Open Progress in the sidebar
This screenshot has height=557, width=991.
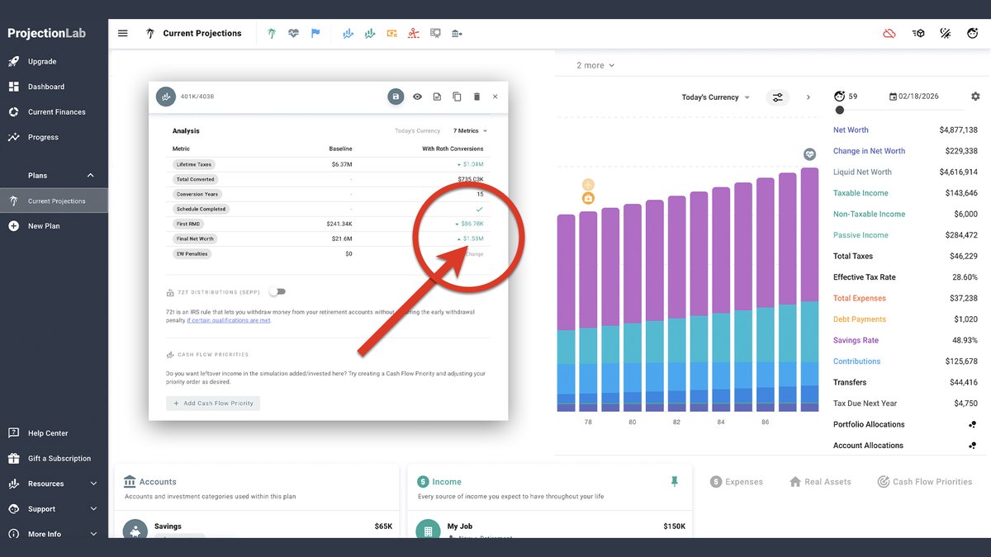pos(54,137)
